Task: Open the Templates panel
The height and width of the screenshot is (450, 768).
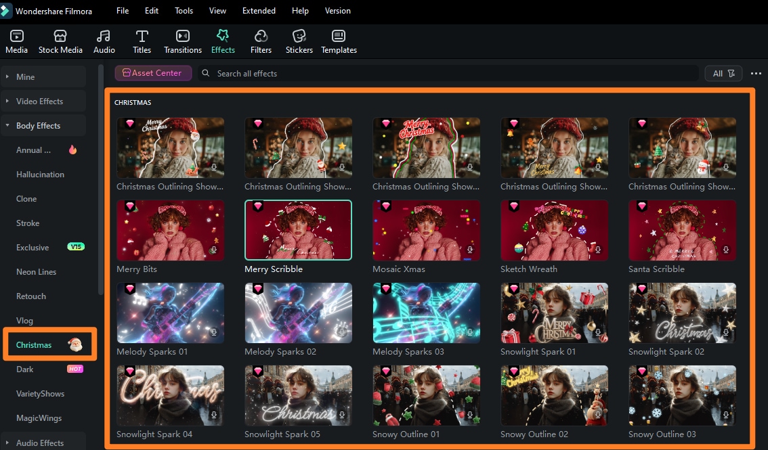Action: [339, 41]
